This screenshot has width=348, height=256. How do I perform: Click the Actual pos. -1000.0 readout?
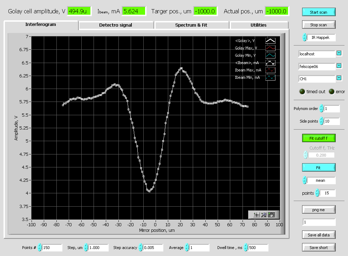[277, 11]
